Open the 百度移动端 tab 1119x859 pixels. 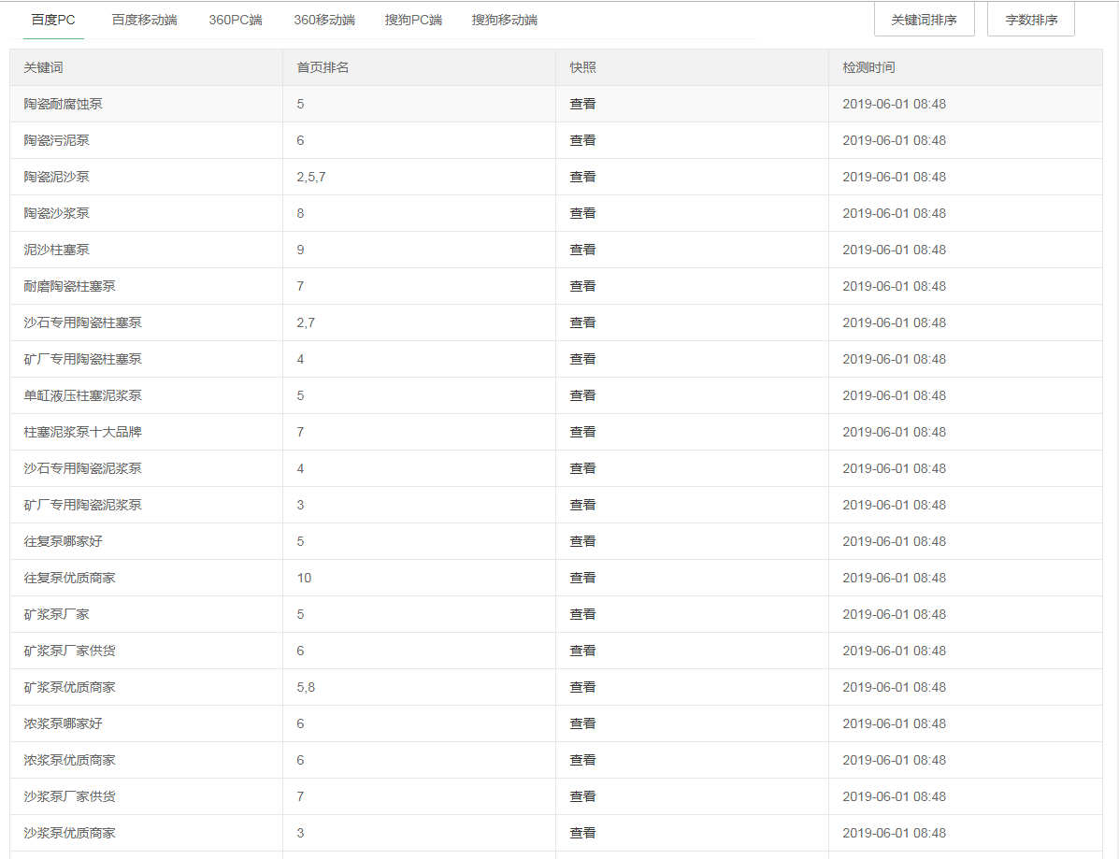144,20
